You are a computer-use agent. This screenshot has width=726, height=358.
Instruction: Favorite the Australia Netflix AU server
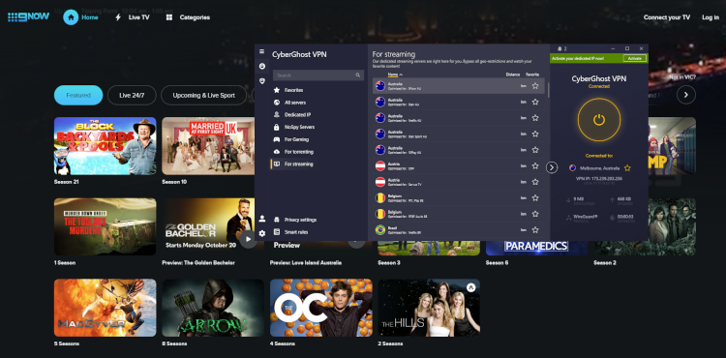[x=535, y=118]
